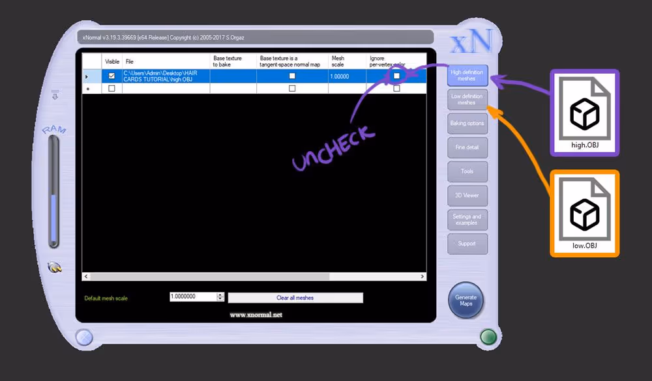Click Clear all meshes button
The width and height of the screenshot is (652, 381).
[x=295, y=298]
